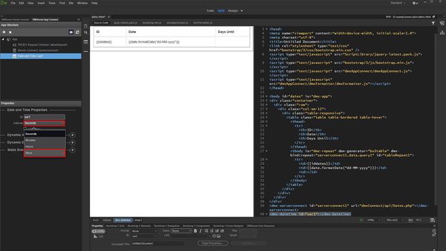Click the date.formatDate table cell
This screenshot has width=446, height=251.
[x=171, y=42]
